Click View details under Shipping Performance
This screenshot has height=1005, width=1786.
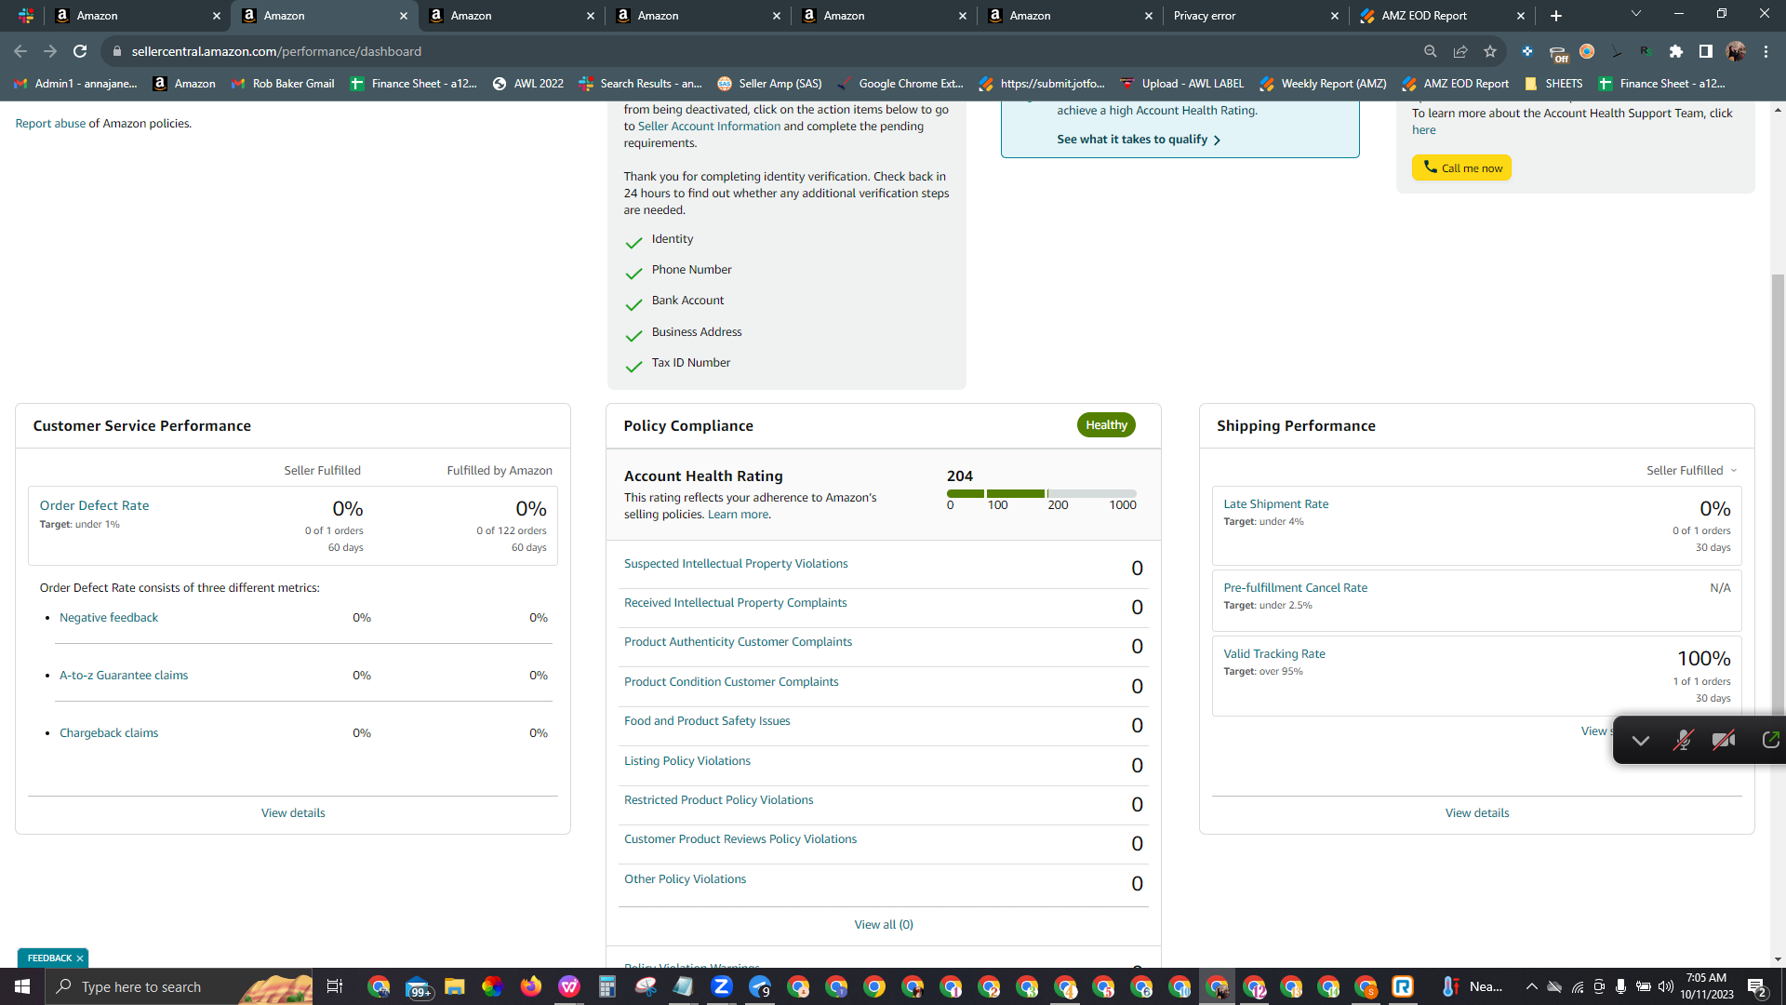1477,813
